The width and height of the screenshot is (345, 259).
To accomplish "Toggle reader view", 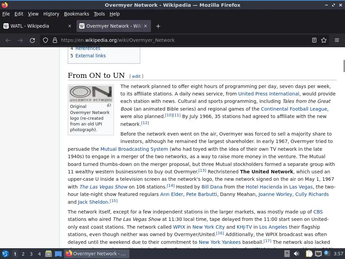I will coord(314,40).
